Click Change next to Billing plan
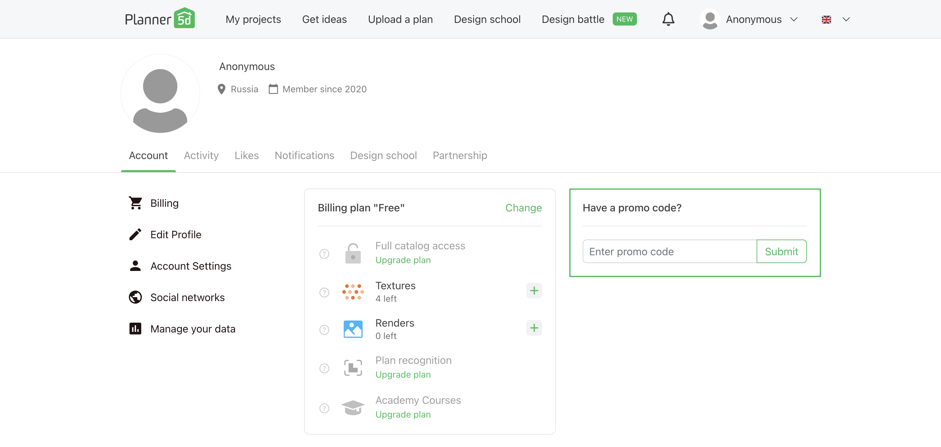941x447 pixels. (x=523, y=207)
